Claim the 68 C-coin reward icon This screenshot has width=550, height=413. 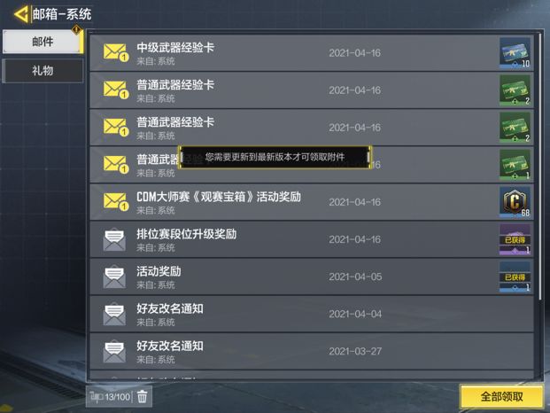coord(515,202)
